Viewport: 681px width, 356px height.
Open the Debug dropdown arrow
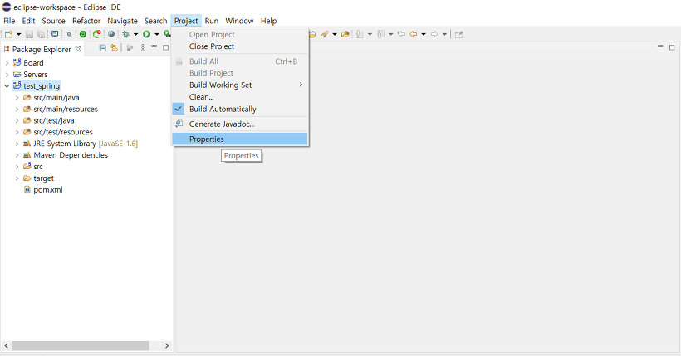135,34
